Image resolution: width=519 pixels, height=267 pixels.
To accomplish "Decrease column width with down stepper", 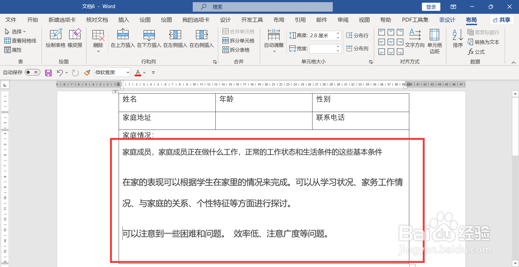I will coord(338,51).
